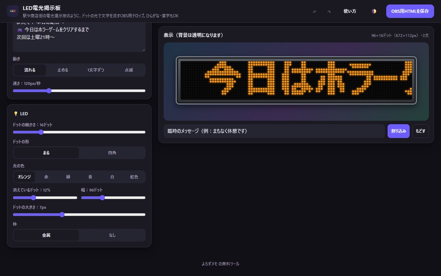This screenshot has width=441, height=276.
Task: Select the 止める motion option
Action: coord(63,70)
